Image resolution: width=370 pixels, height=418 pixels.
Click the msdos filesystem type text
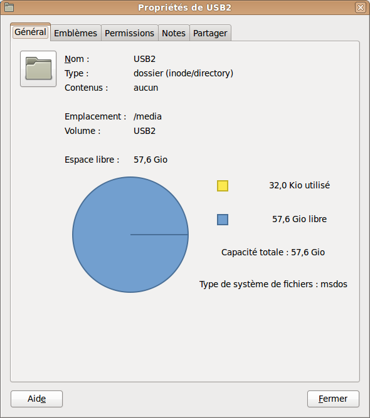(x=334, y=284)
